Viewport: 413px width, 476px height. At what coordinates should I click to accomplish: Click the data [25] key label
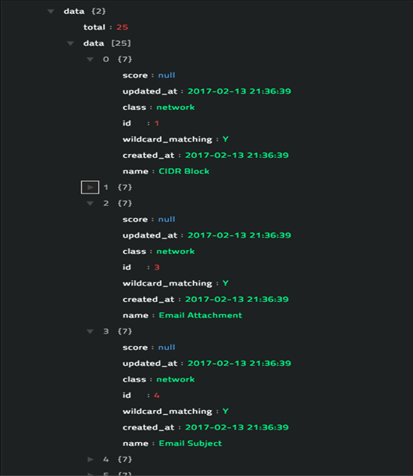94,43
